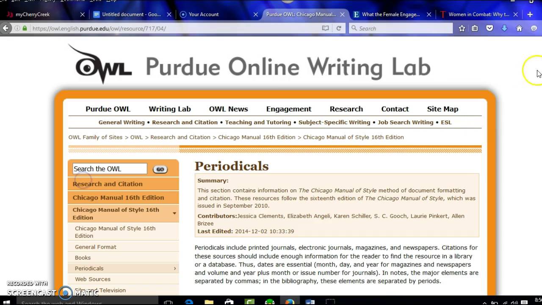Click the browser URL address bar
Screen dimensions: 542x305
(x=174, y=28)
